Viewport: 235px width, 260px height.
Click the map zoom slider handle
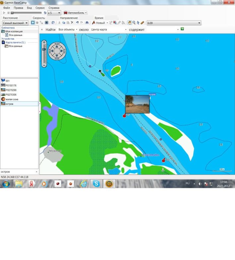tap(44, 49)
